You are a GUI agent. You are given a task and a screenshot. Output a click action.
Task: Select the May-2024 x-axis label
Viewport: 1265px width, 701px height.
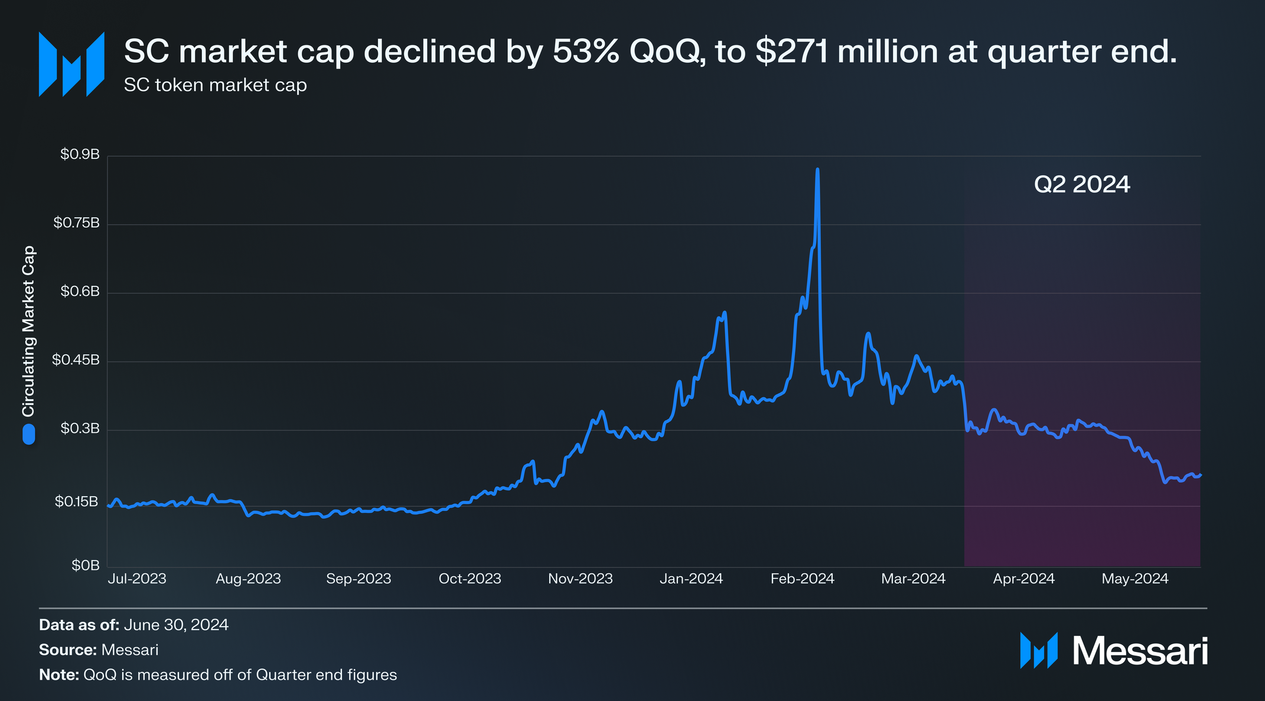(1135, 579)
